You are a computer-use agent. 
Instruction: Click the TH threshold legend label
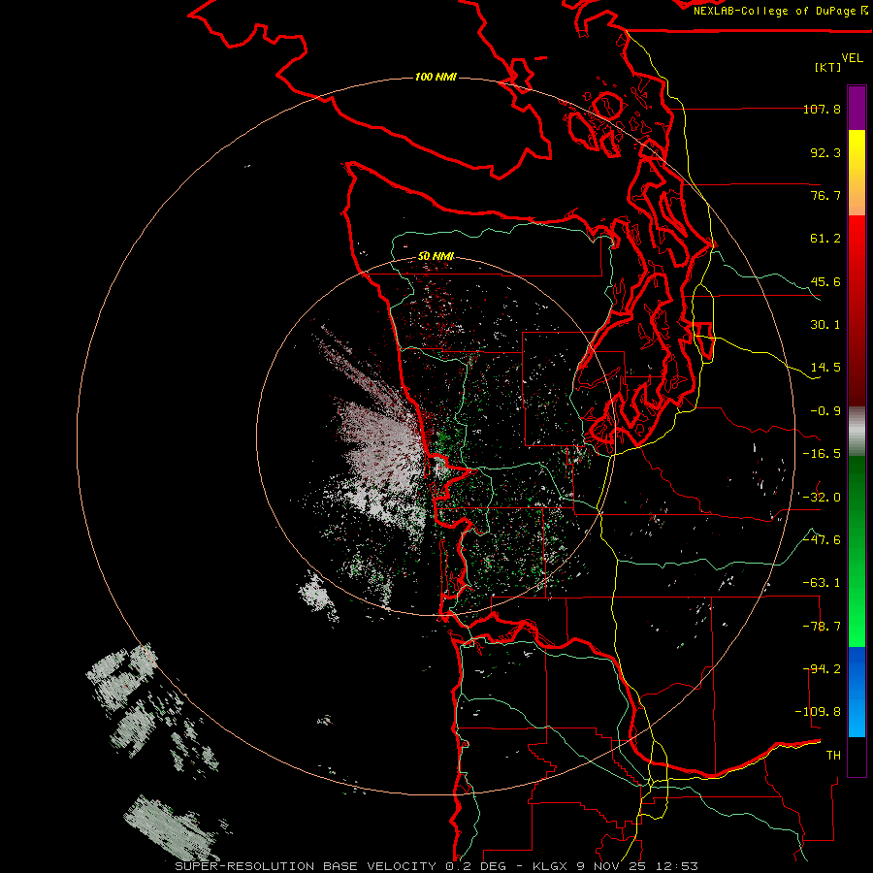(833, 756)
